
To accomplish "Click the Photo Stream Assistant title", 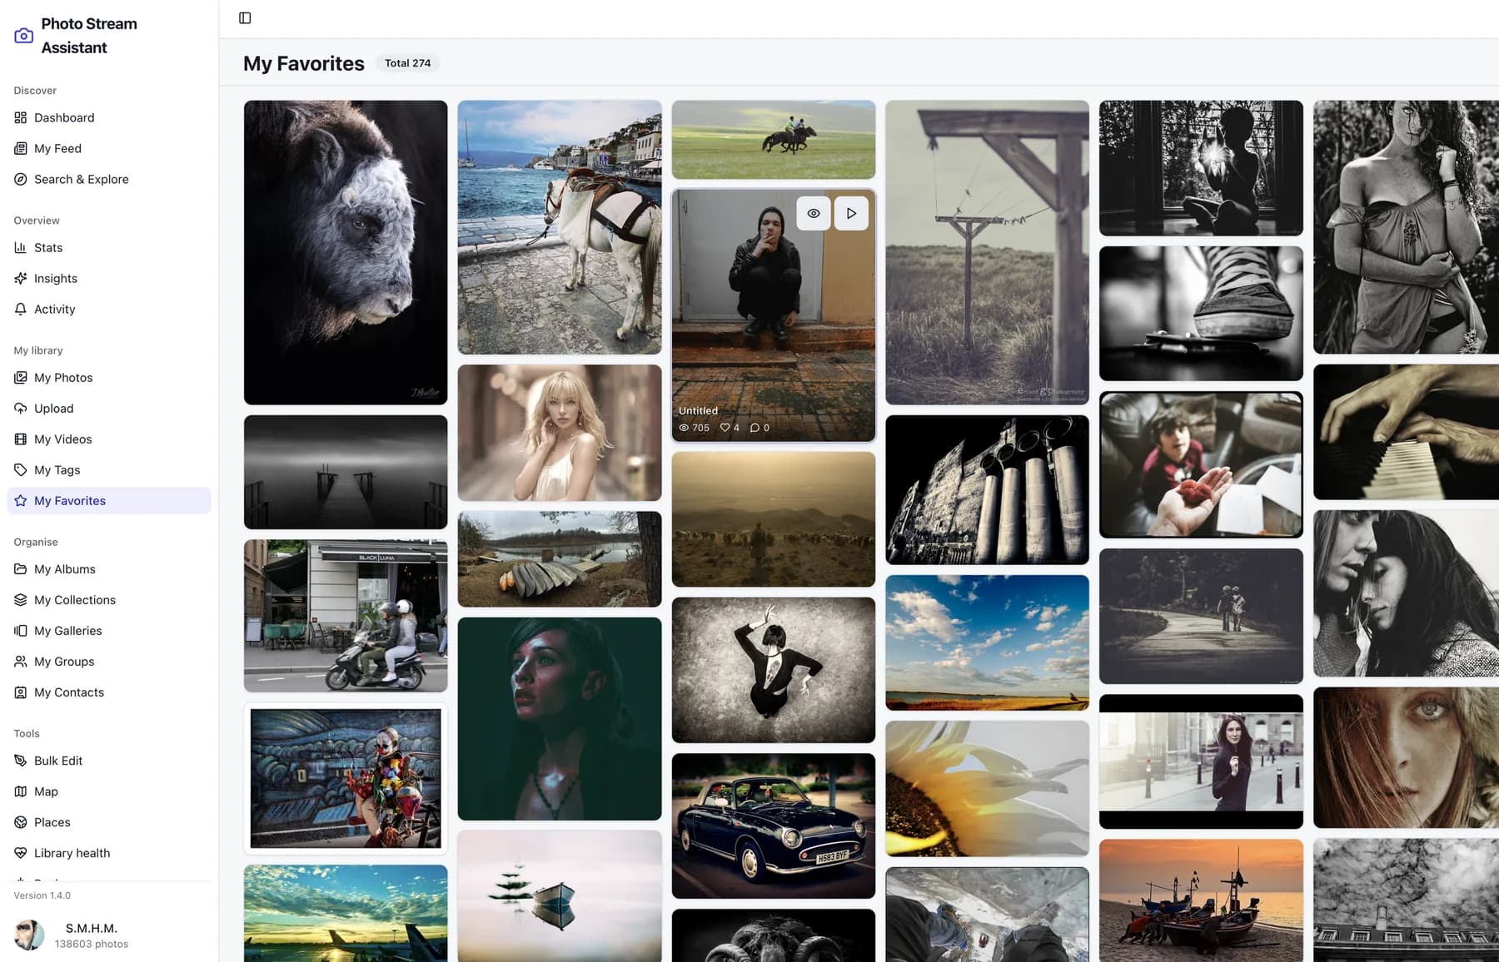I will coord(89,36).
